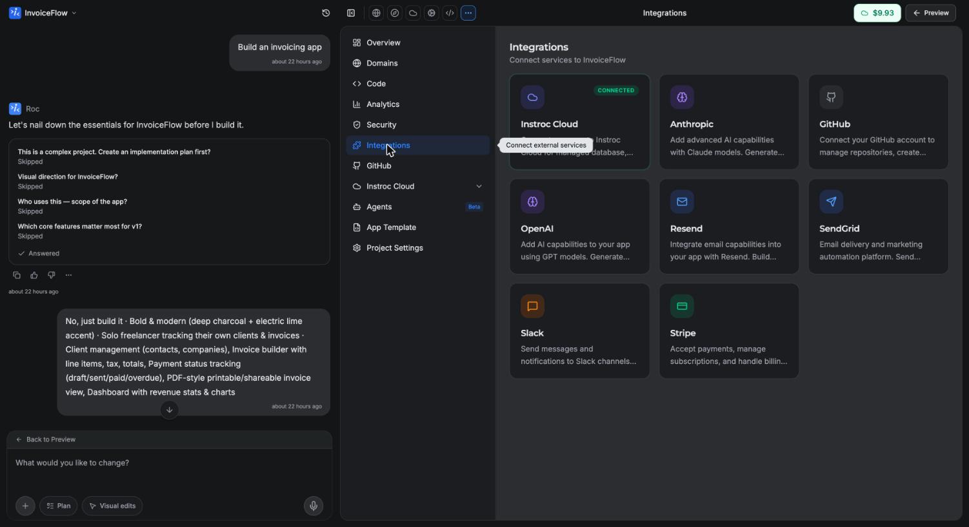
Task: Click the Slack chat bubble icon
Action: 532,306
